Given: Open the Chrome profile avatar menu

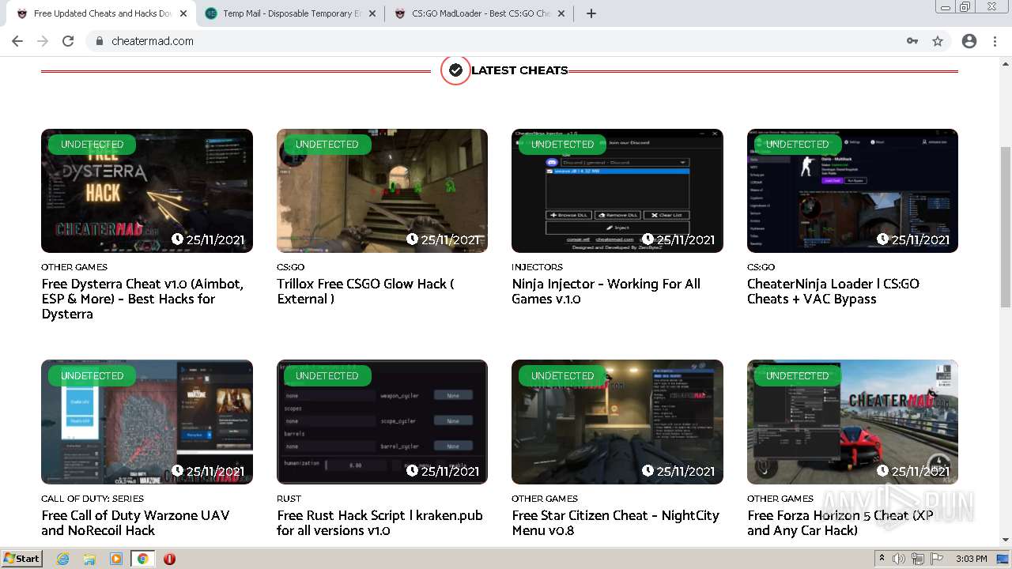Looking at the screenshot, I should click(x=969, y=41).
